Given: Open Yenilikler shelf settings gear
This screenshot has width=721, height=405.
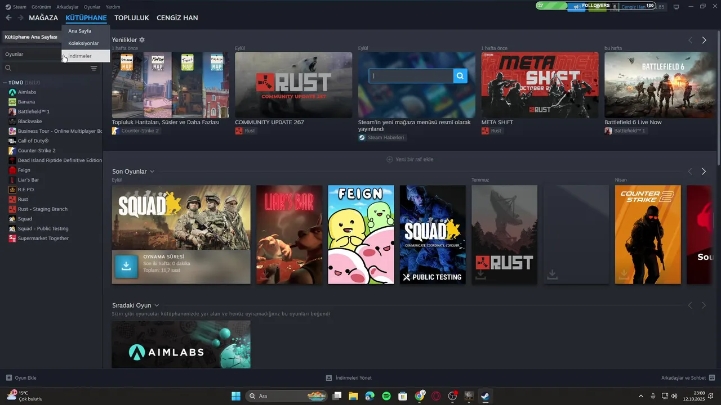Looking at the screenshot, I should [x=142, y=40].
